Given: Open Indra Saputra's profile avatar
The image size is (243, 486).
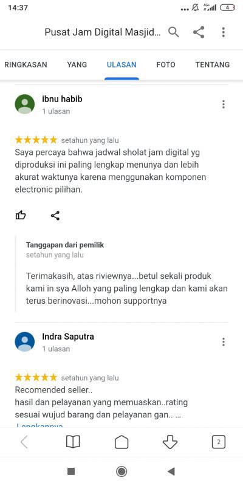Looking at the screenshot, I should (25, 341).
